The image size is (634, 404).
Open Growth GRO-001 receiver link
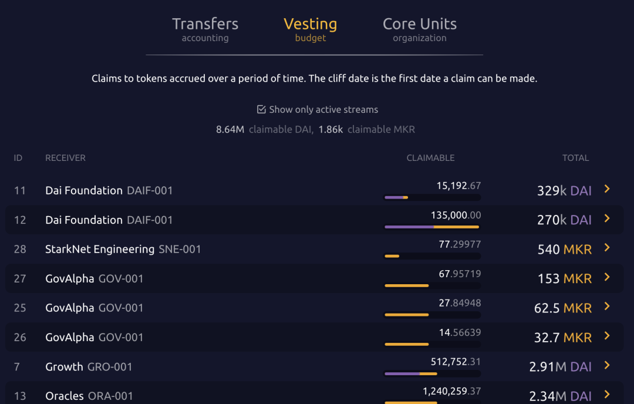pos(89,366)
